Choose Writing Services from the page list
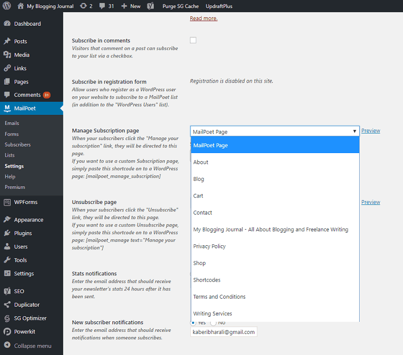Screen dimensions: 403x355 click(x=275, y=313)
